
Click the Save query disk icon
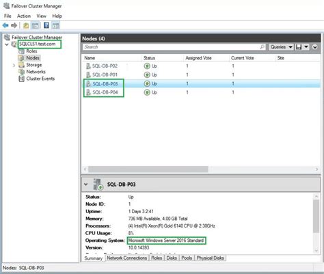(299, 47)
